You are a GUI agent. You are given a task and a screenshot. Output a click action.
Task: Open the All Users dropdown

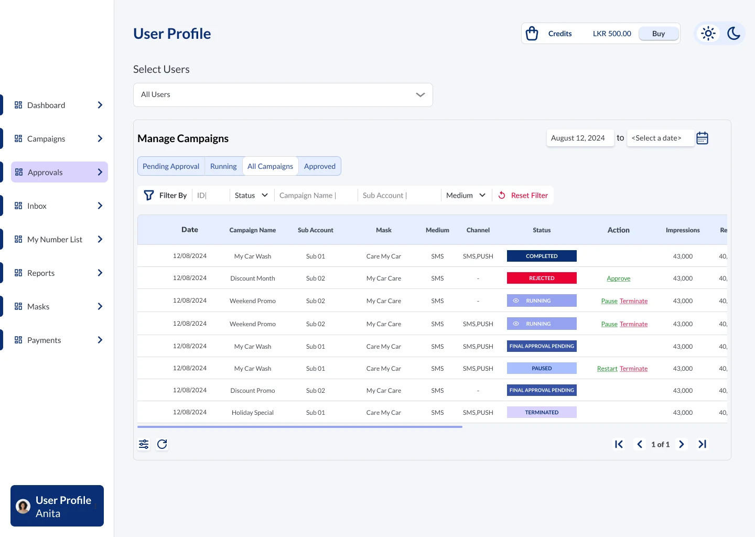[283, 95]
